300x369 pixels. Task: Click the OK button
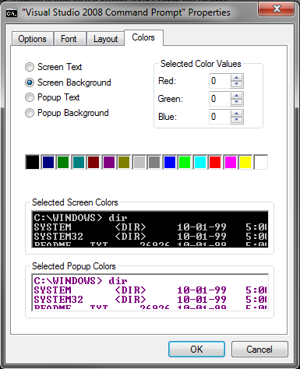point(196,350)
